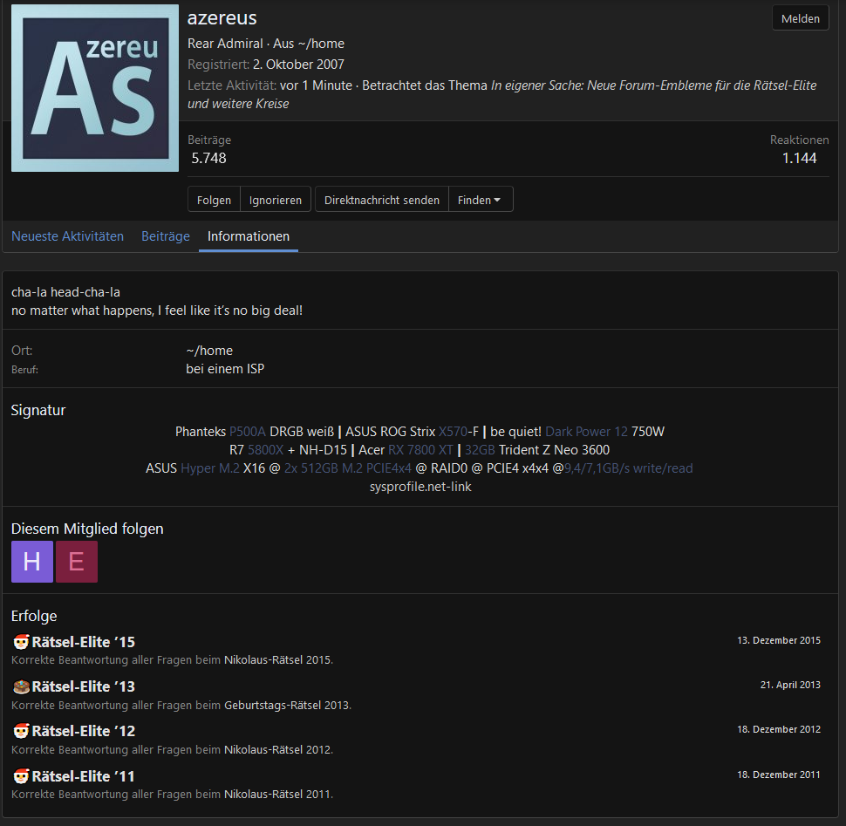Click the date 21. April 2013

[x=790, y=685]
